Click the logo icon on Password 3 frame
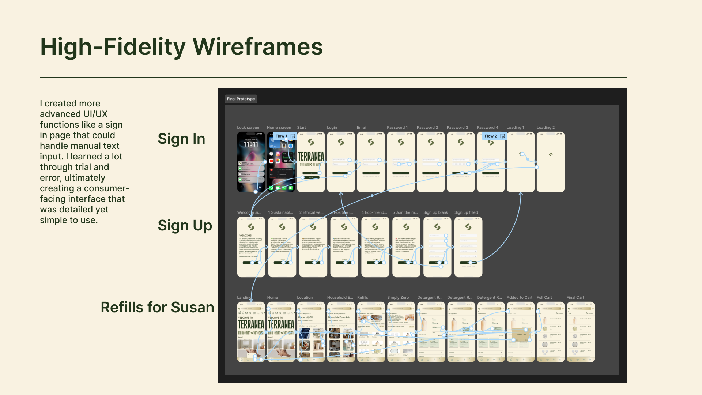Screen dimensions: 702x395 461,142
